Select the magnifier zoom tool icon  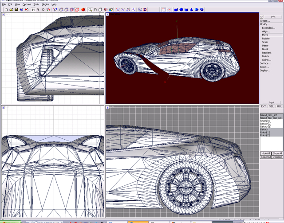(x=90, y=9)
